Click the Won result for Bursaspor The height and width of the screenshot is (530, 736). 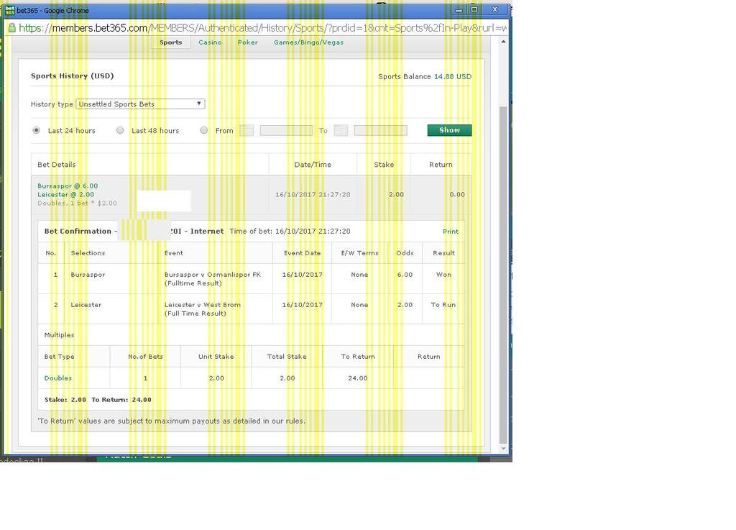[x=443, y=275]
